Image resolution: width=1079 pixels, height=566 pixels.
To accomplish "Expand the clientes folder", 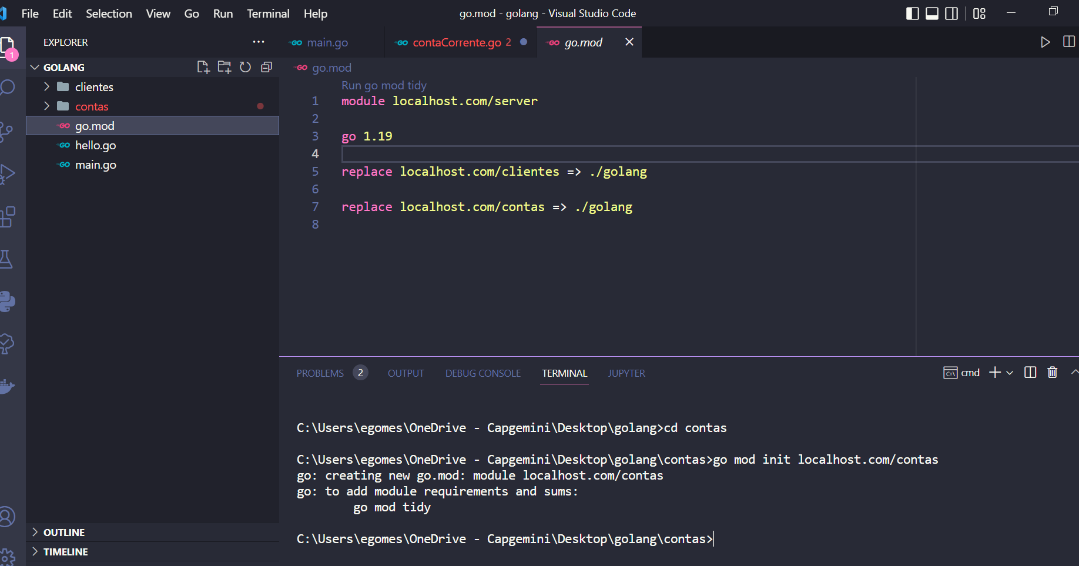I will pos(47,87).
